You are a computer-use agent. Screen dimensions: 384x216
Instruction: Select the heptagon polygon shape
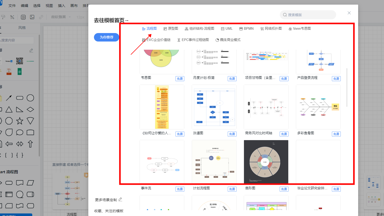(9, 121)
